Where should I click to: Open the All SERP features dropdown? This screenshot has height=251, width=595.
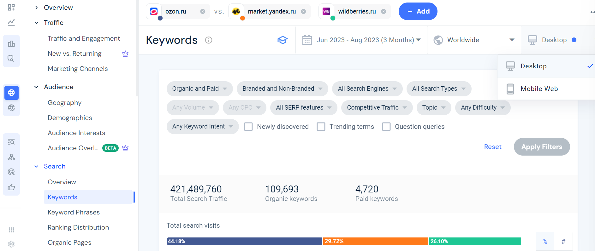(304, 108)
